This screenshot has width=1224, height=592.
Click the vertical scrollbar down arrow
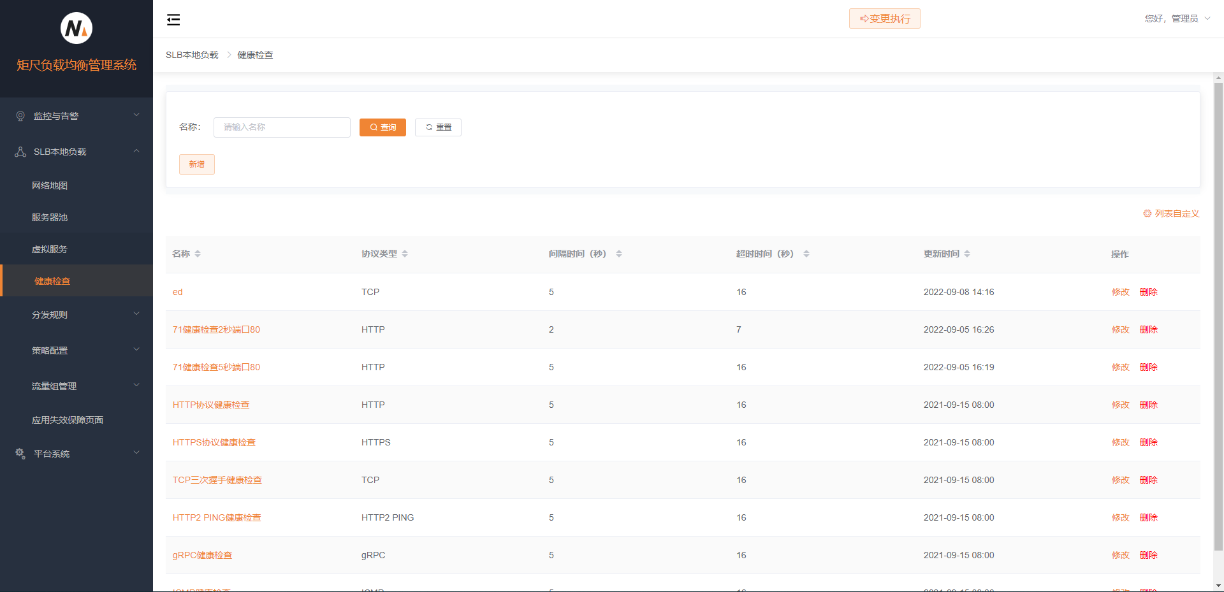click(1218, 586)
